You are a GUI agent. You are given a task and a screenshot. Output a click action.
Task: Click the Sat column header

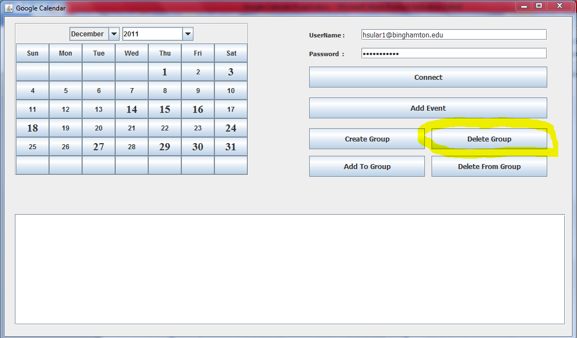pos(231,53)
